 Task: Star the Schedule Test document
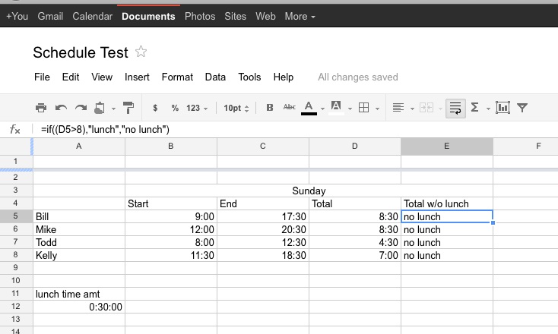click(141, 52)
